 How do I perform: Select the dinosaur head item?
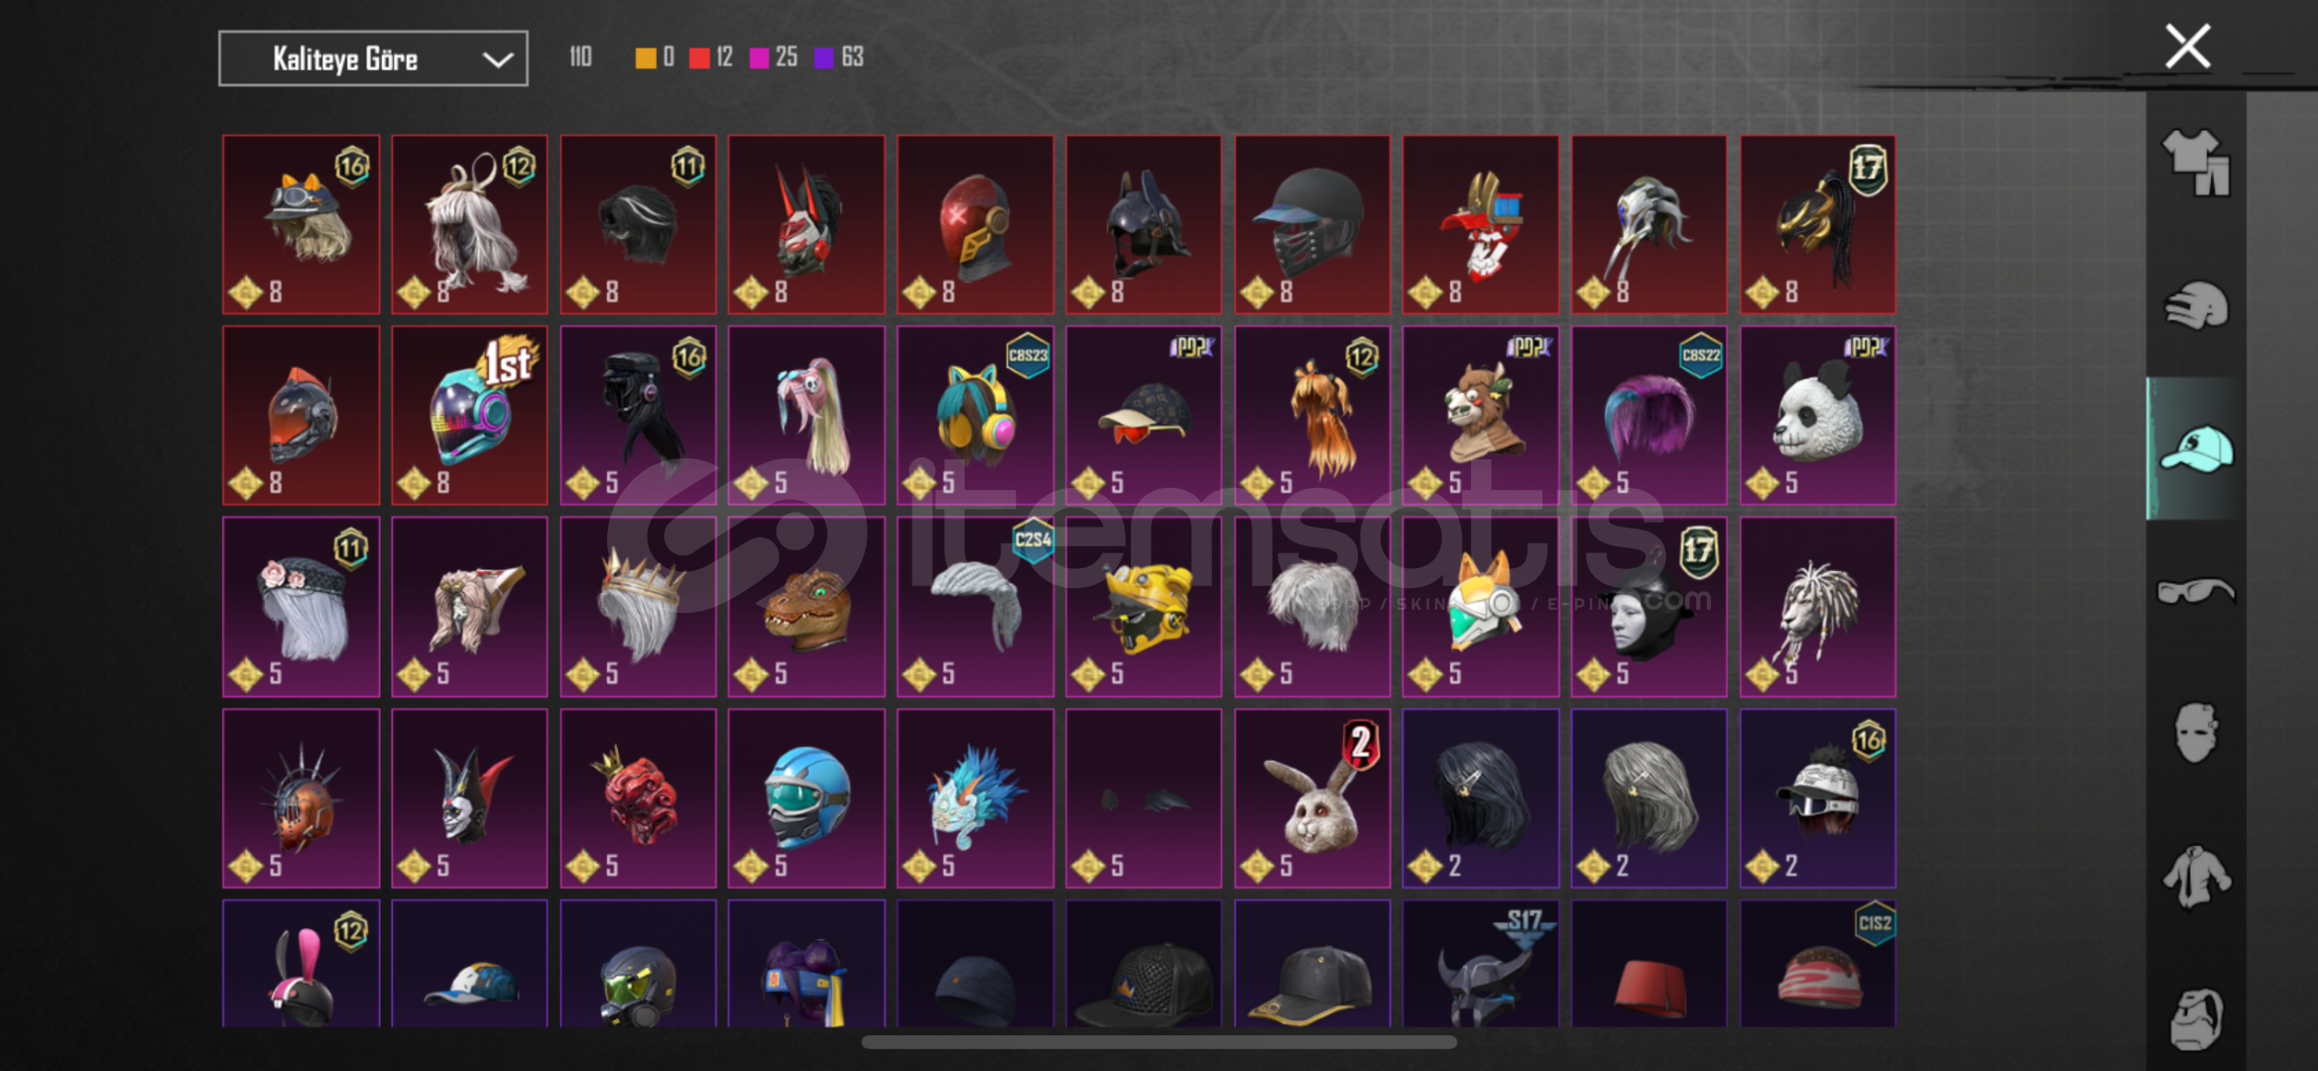(806, 607)
